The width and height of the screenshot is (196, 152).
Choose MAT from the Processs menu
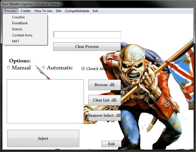(16, 41)
